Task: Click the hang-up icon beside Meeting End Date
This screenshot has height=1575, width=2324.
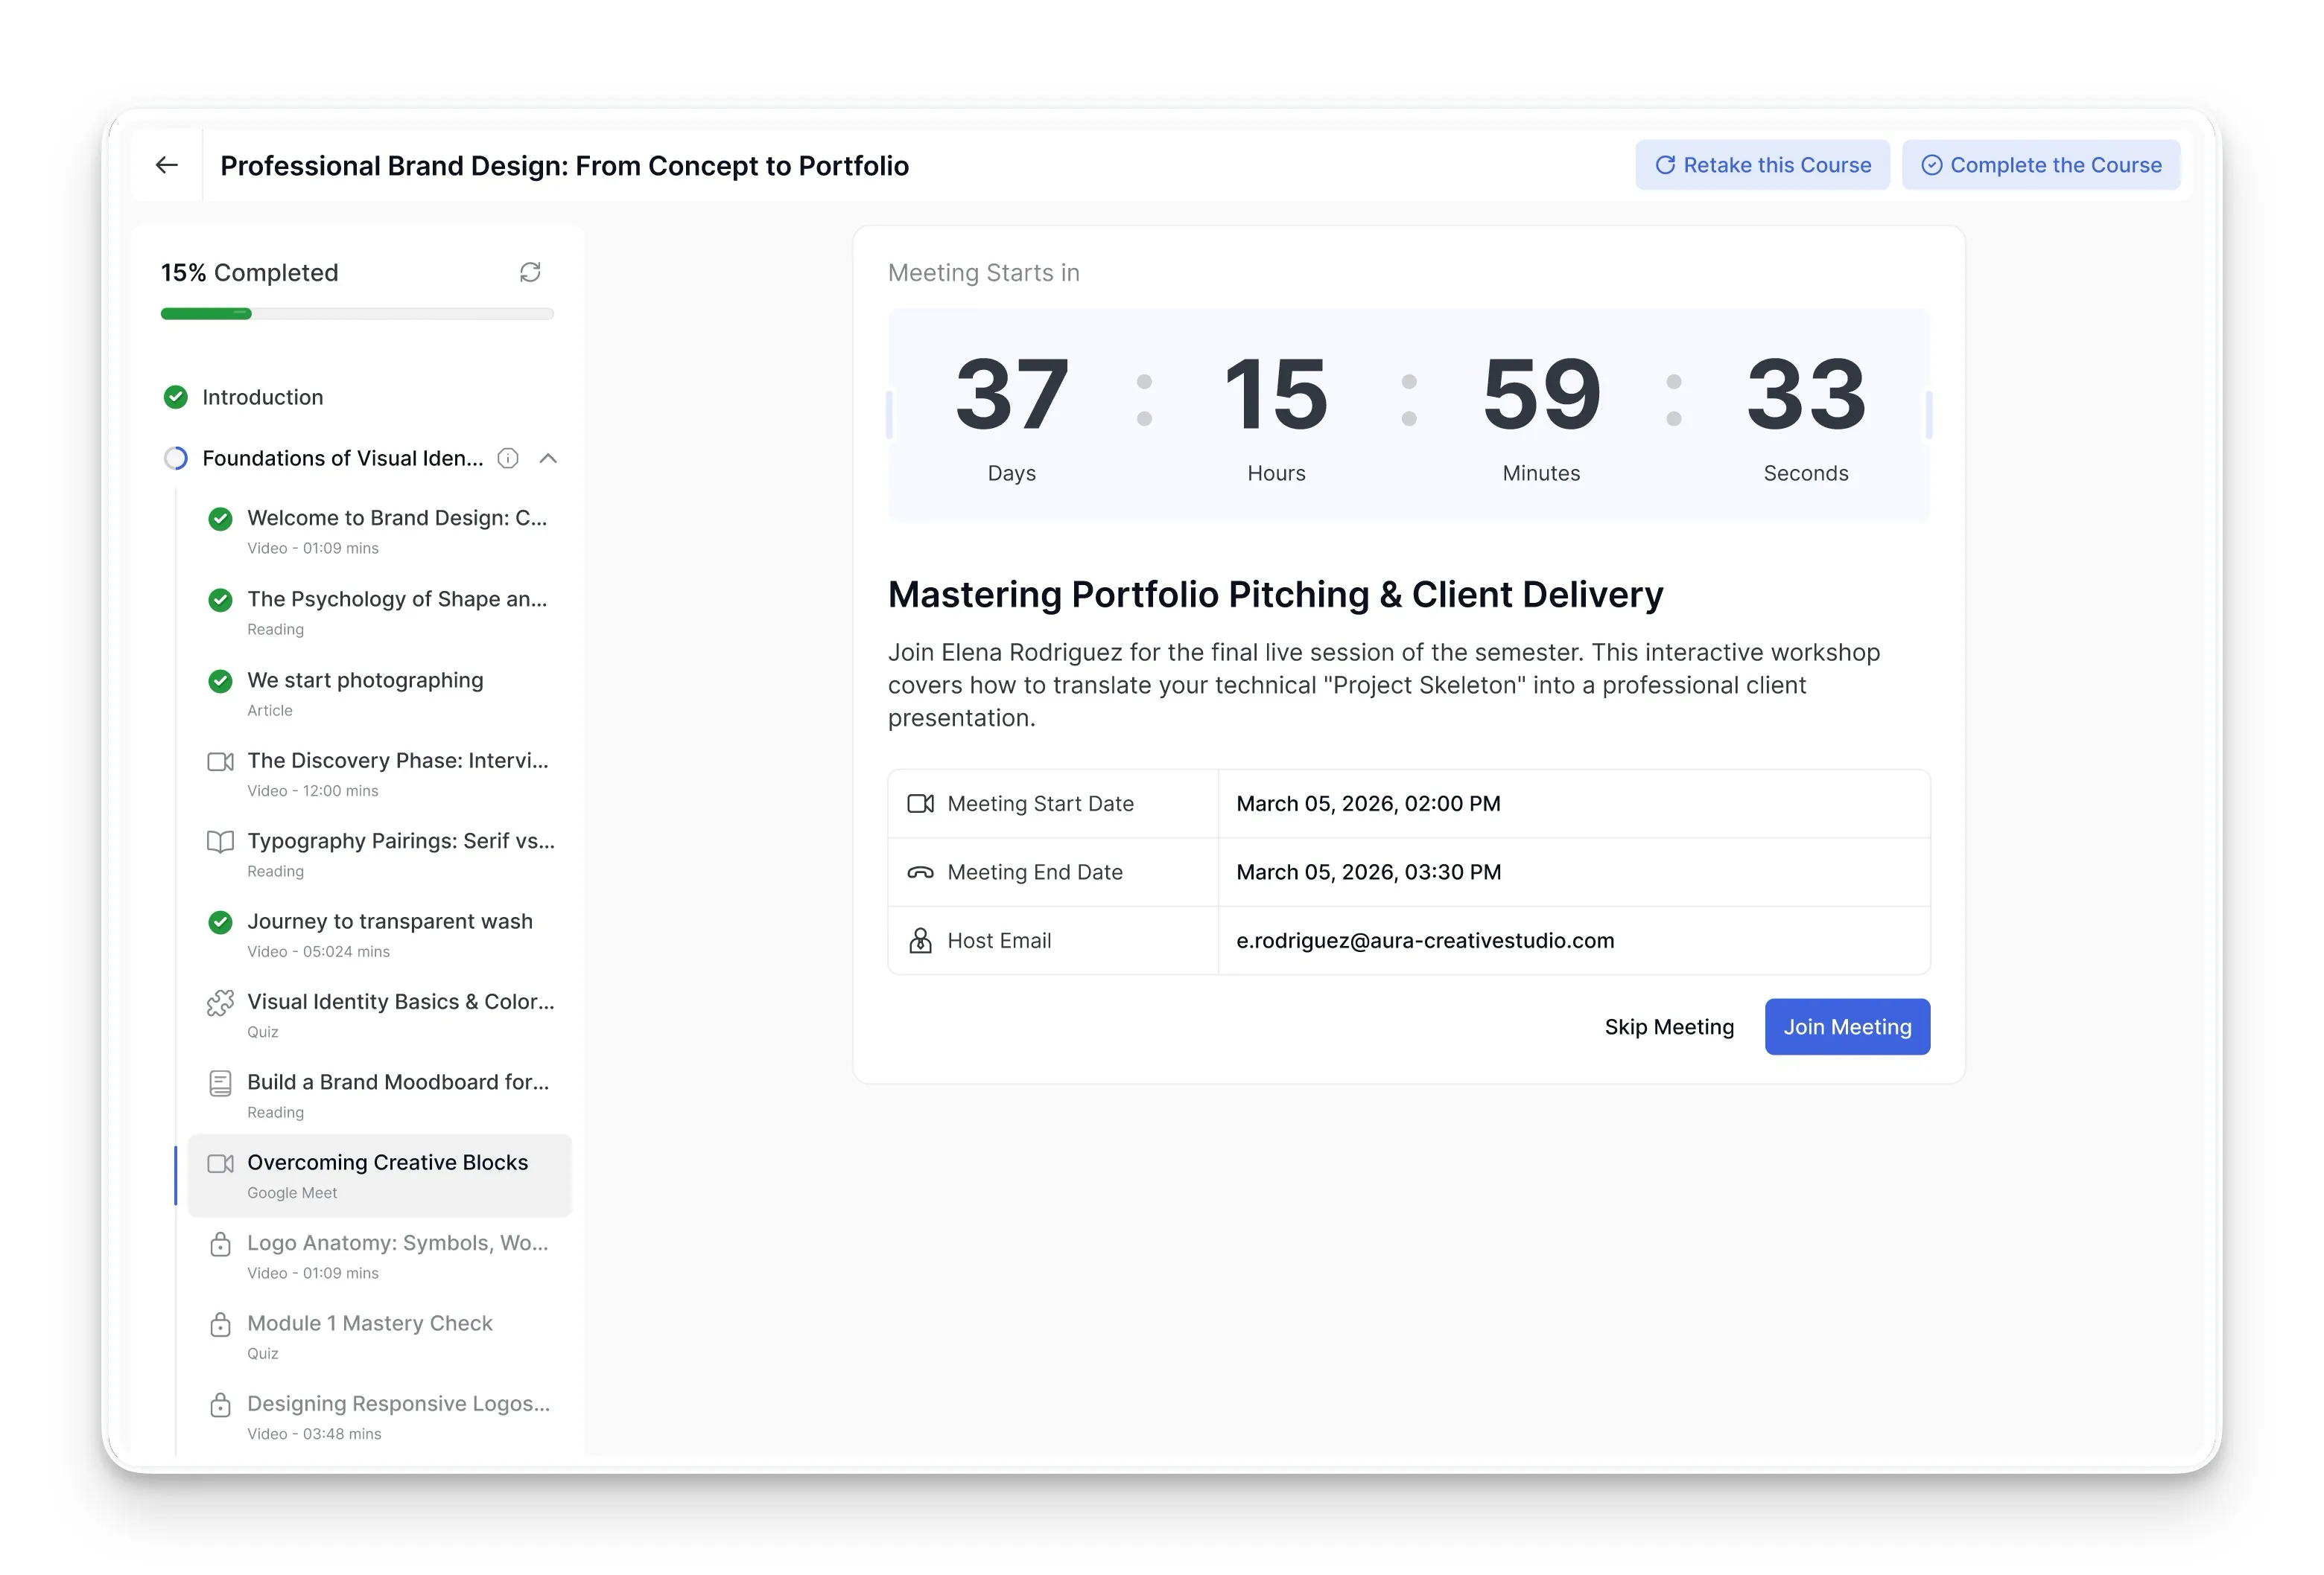Action: (920, 872)
